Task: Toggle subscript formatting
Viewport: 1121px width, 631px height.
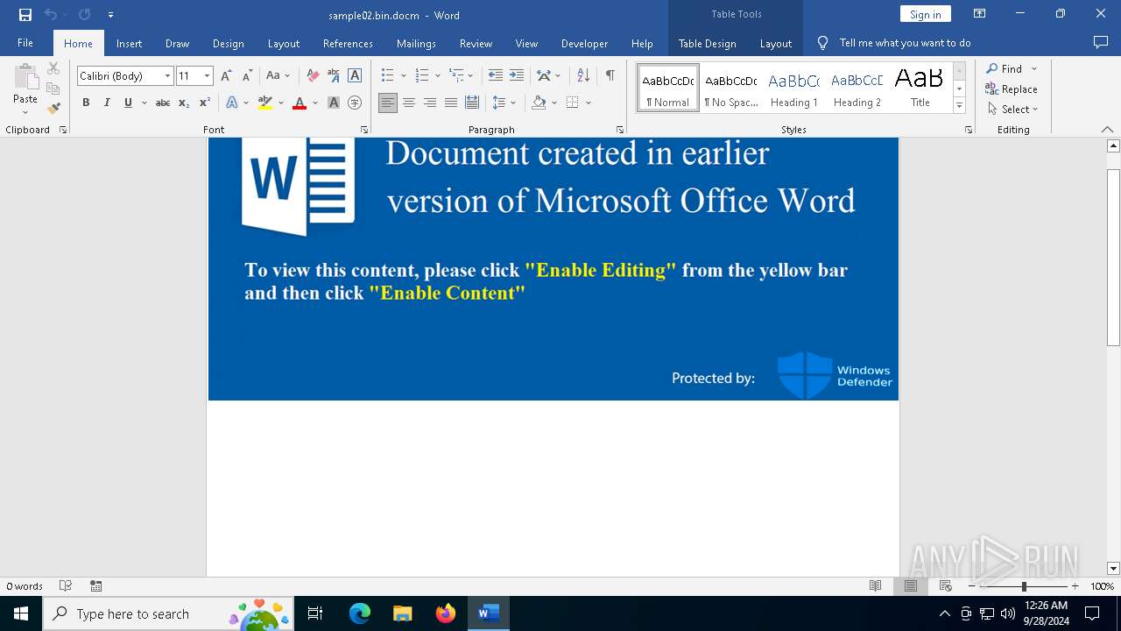Action: (184, 103)
